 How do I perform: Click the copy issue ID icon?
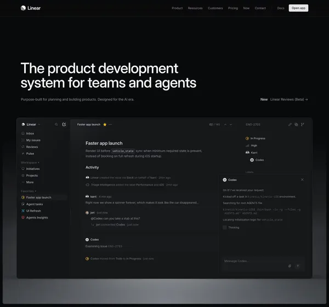(x=296, y=124)
